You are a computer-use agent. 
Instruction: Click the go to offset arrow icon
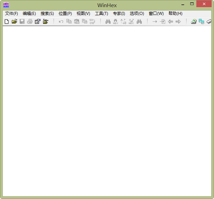tap(155, 21)
